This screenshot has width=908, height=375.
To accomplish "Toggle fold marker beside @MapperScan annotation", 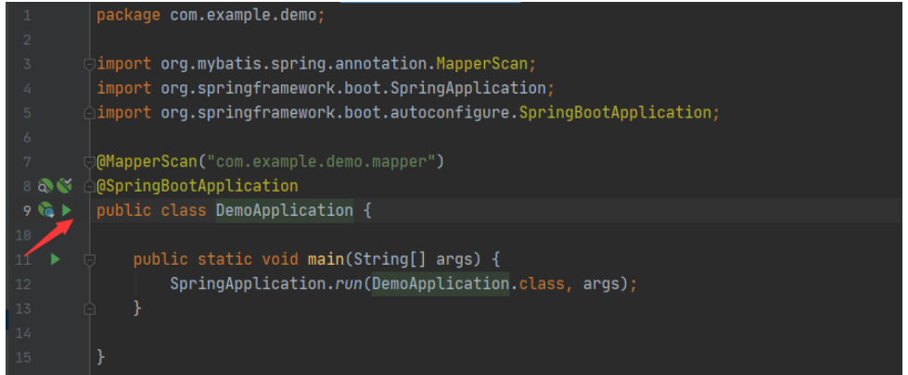I will click(90, 162).
